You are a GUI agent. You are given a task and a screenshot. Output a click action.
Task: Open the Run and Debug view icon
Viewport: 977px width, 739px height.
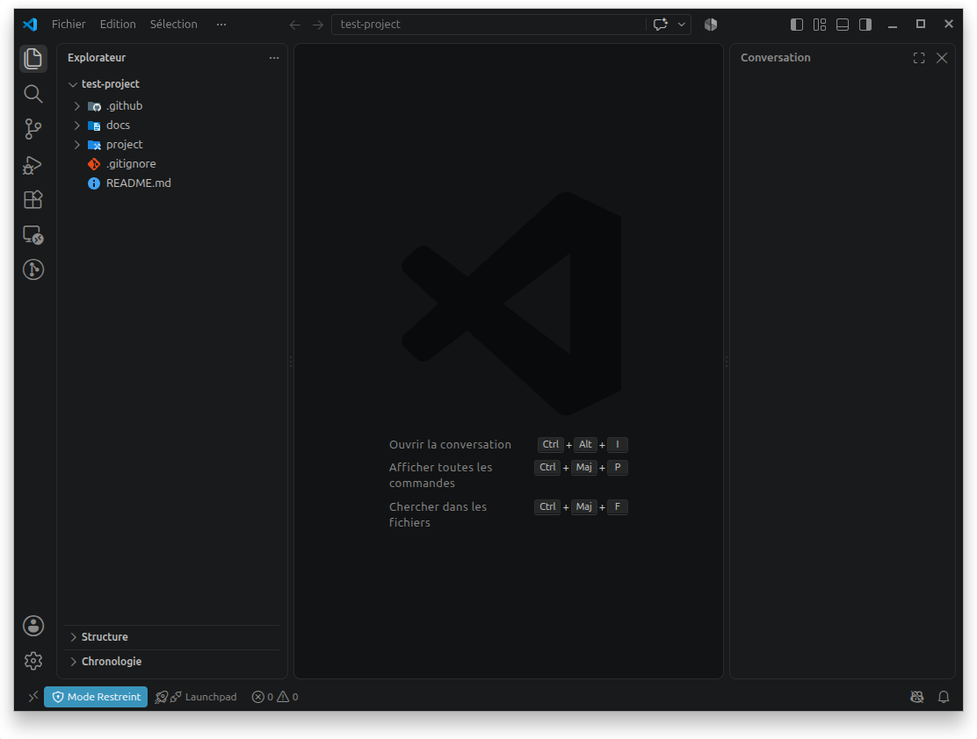click(33, 164)
